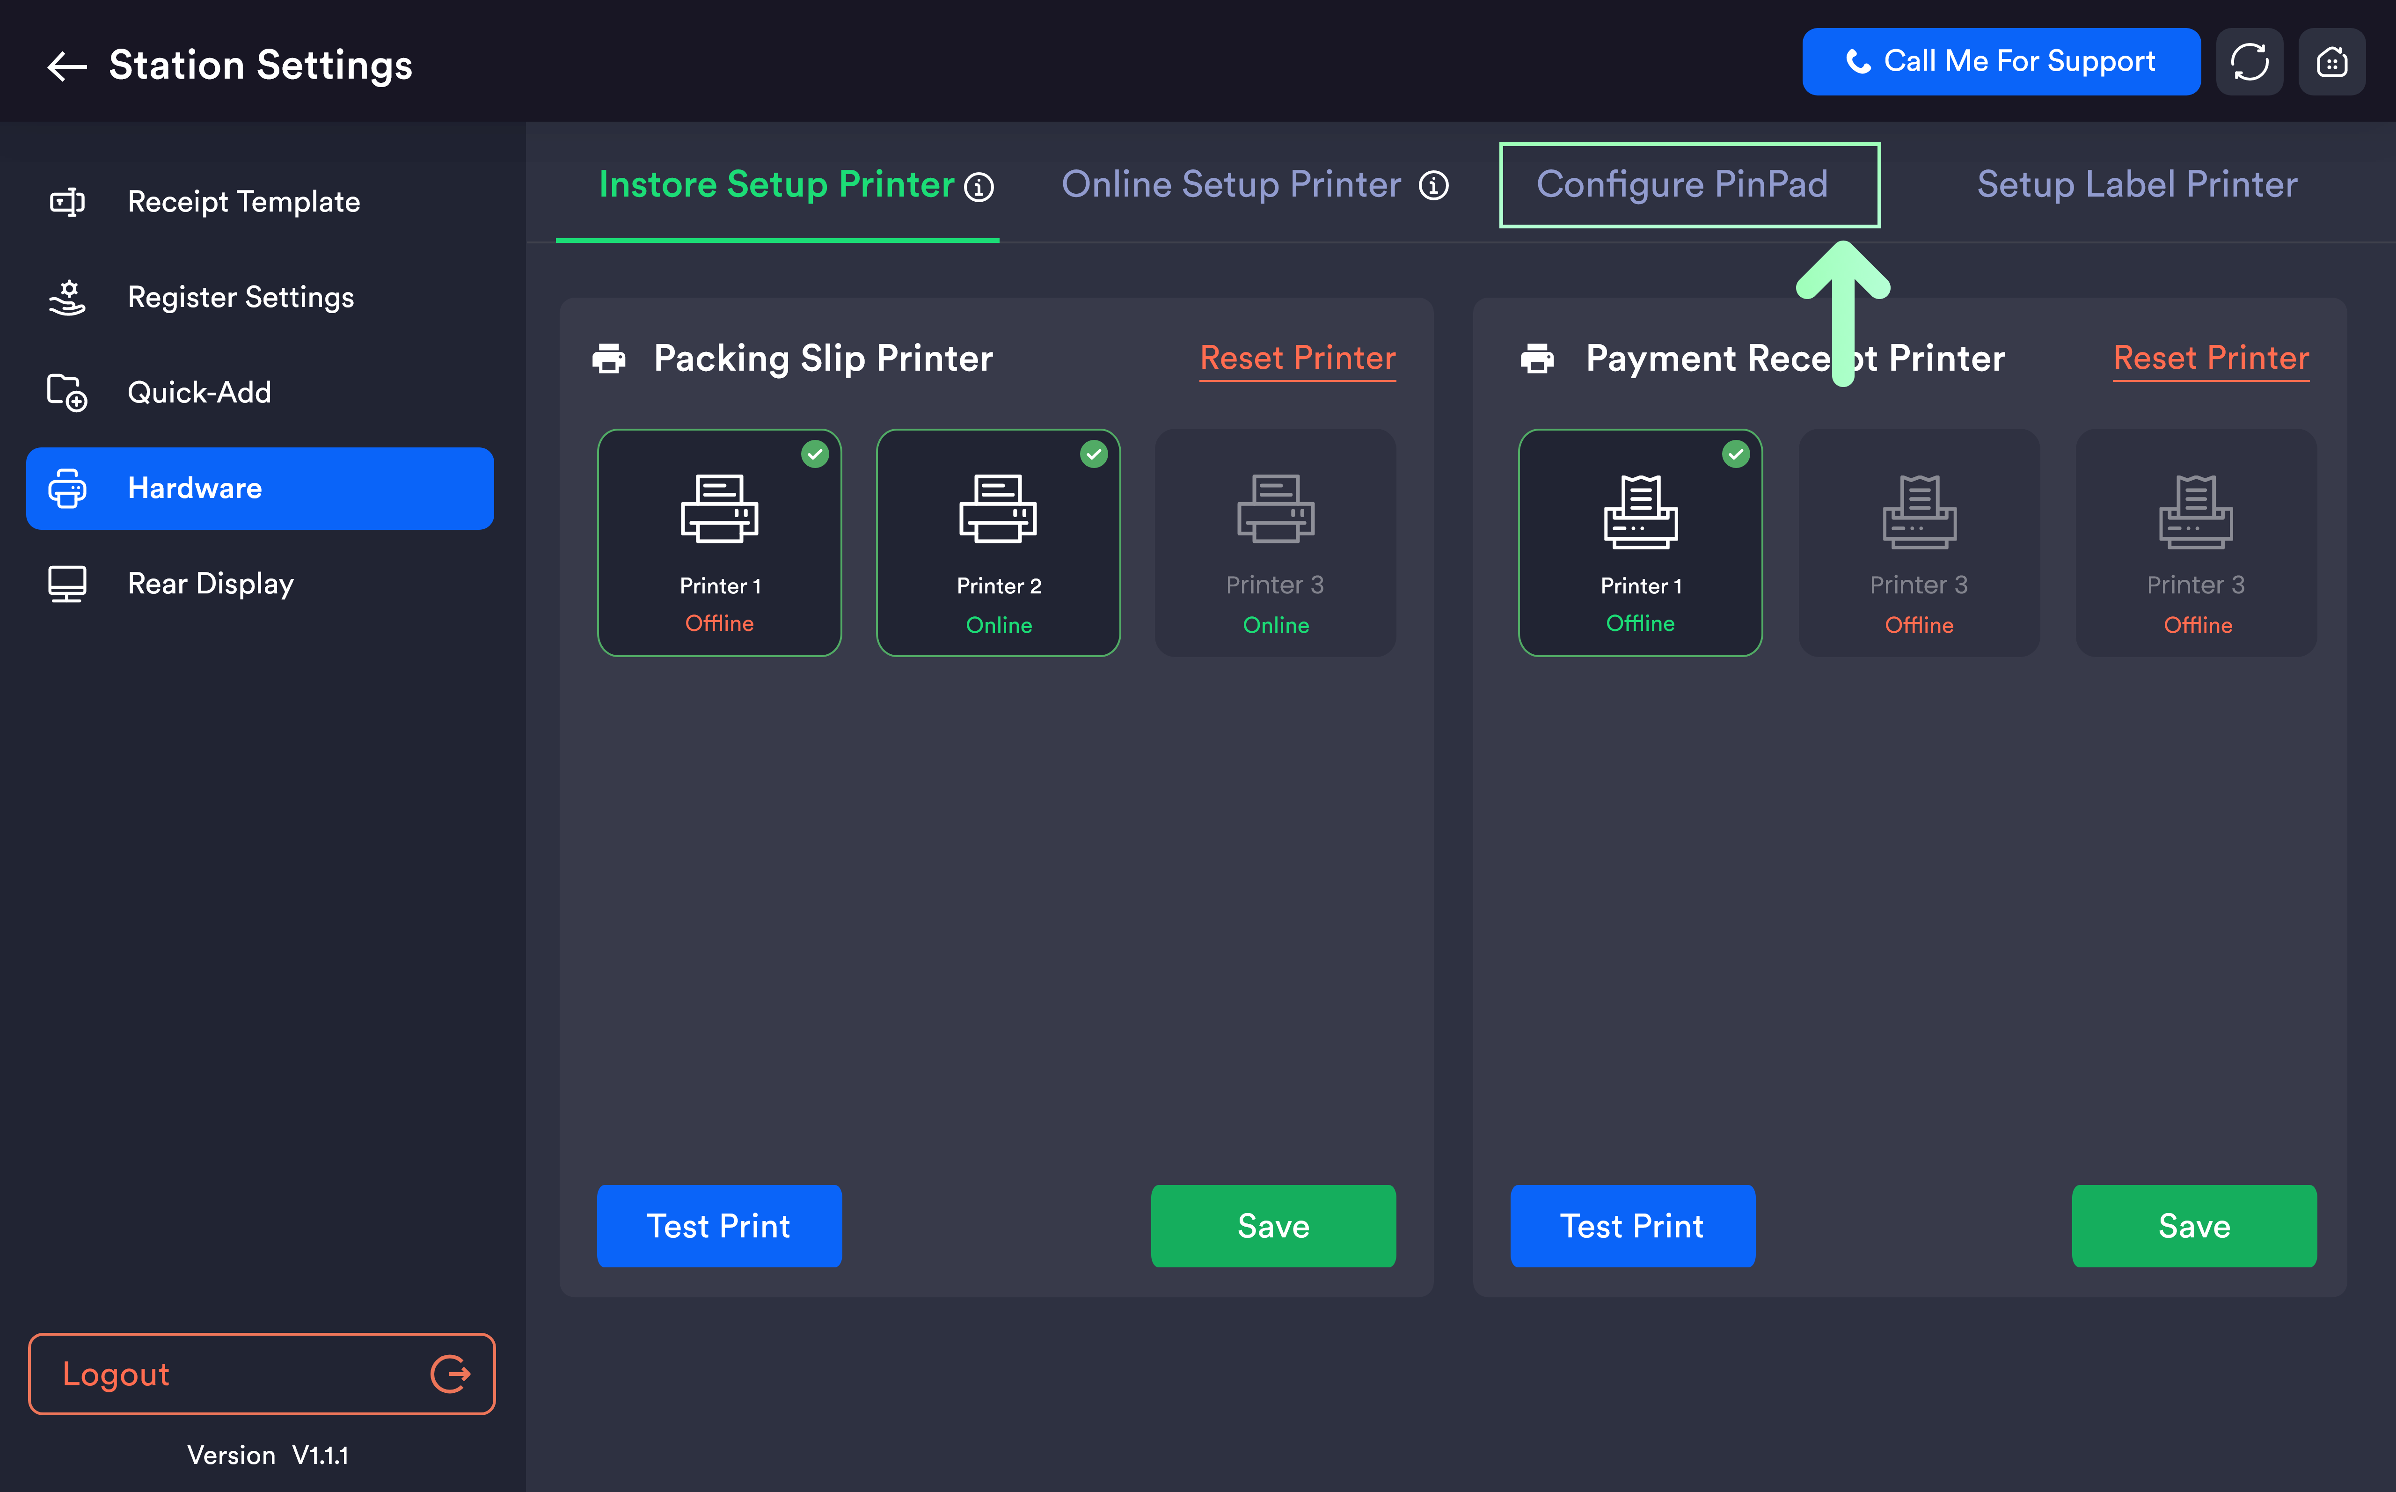The width and height of the screenshot is (2396, 1492).
Task: Toggle Payment Receipt Printer 1 selection
Action: click(x=1639, y=543)
